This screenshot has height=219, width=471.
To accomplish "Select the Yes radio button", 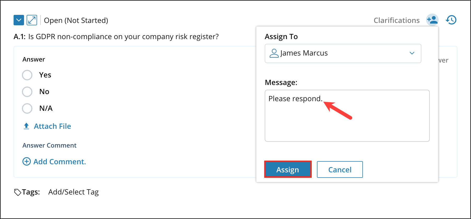I will point(27,75).
